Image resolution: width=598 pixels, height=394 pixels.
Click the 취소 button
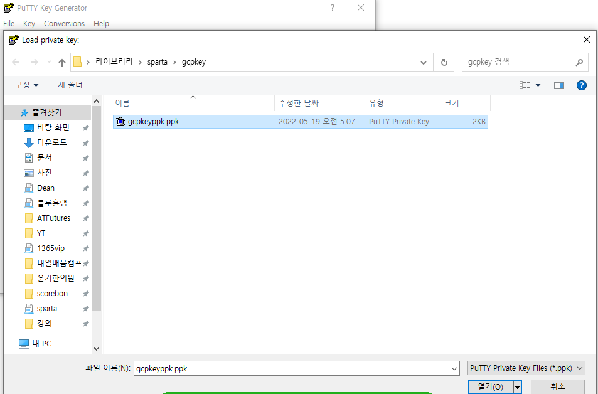pyautogui.click(x=558, y=386)
